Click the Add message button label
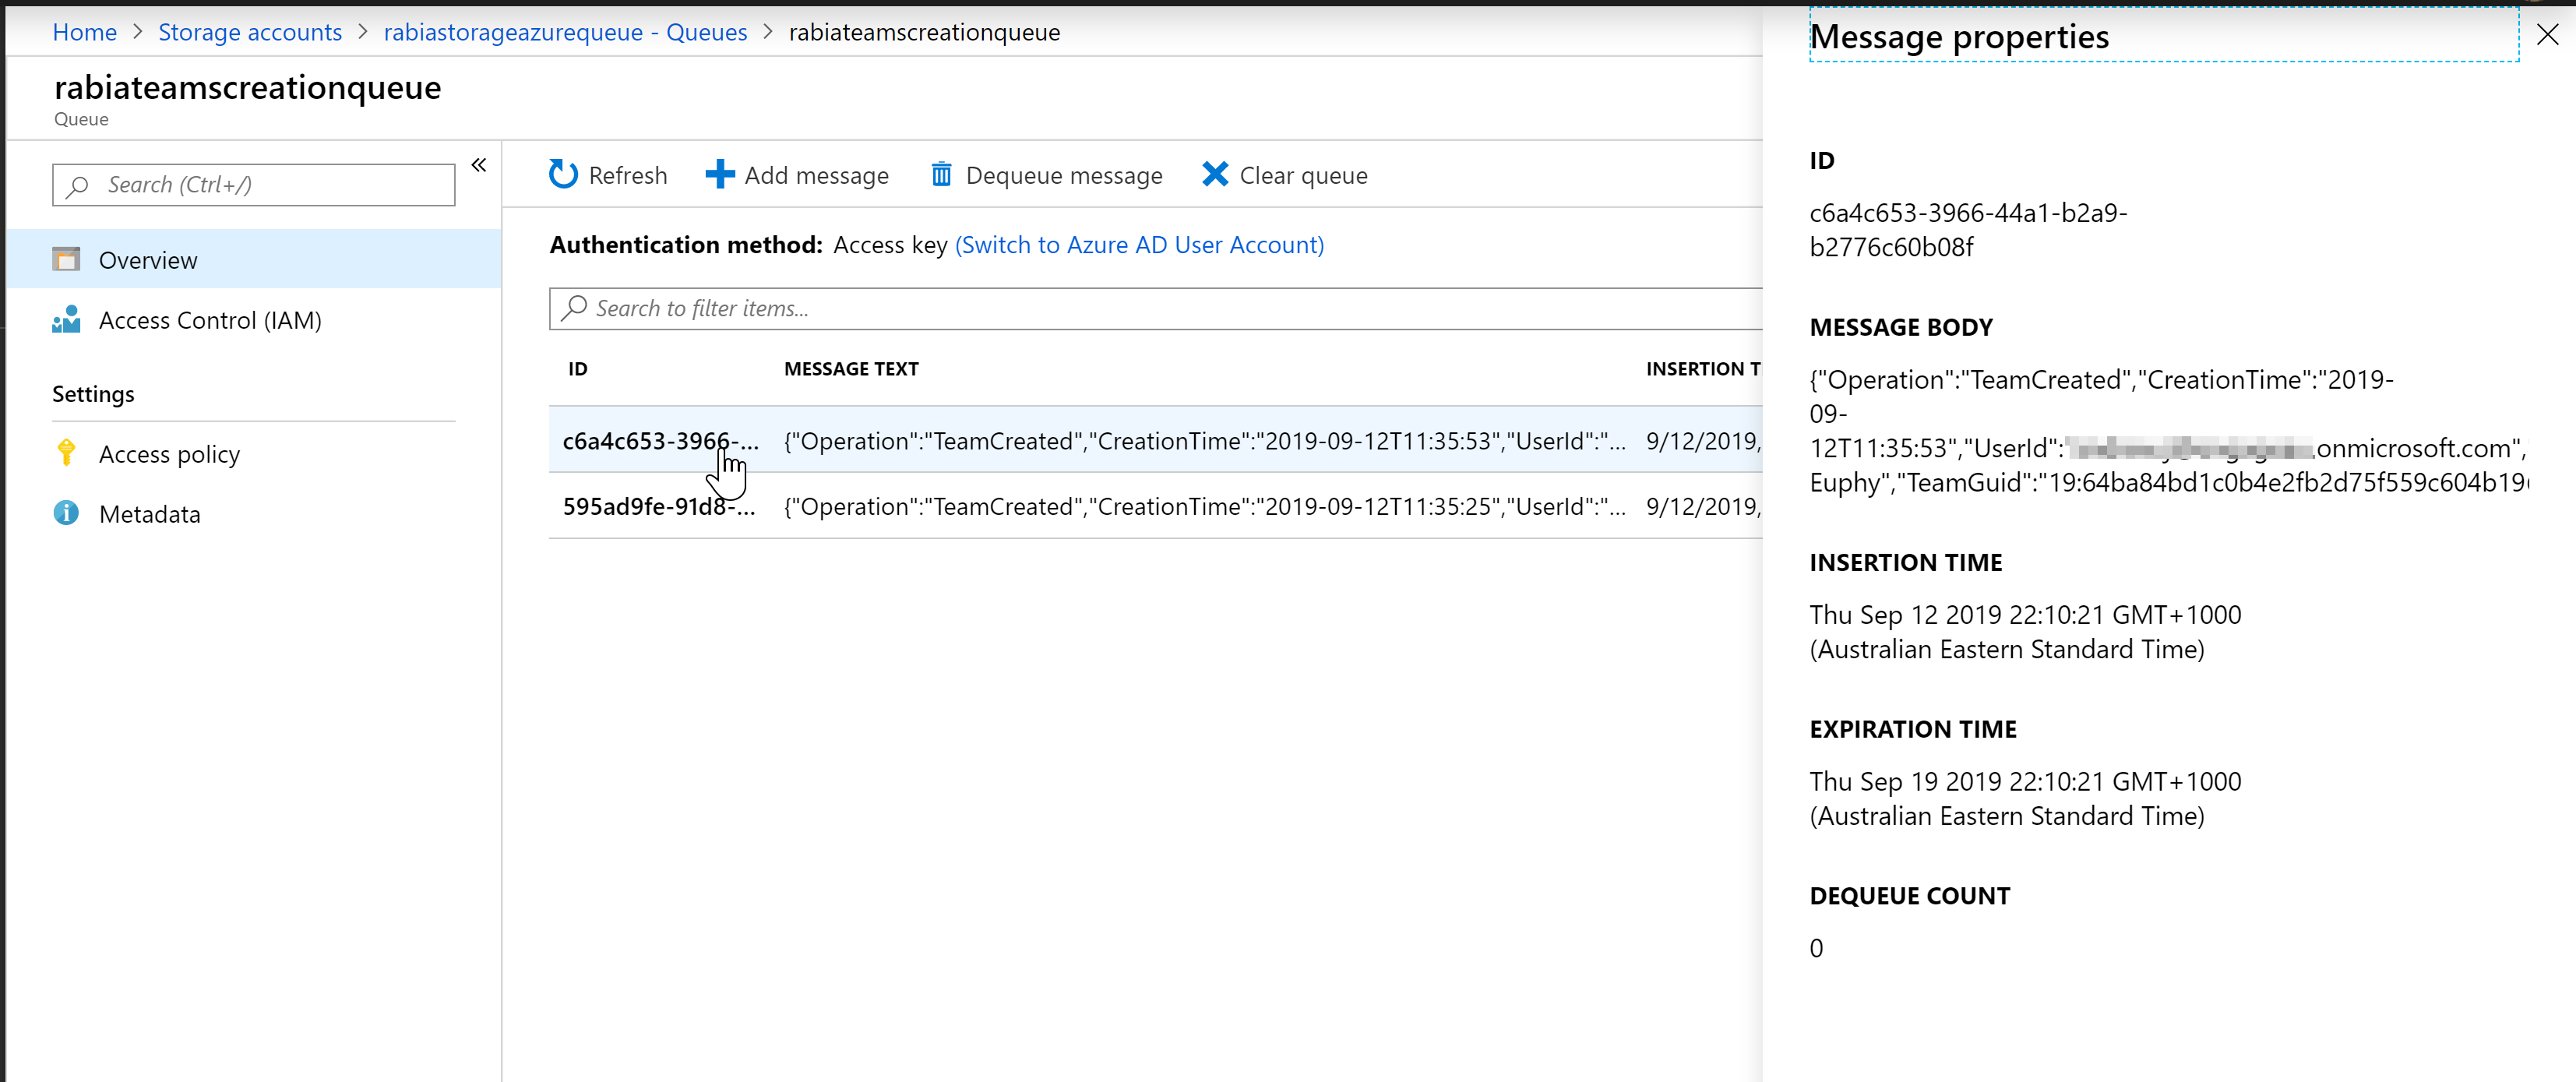Image resolution: width=2576 pixels, height=1082 pixels. tap(816, 176)
